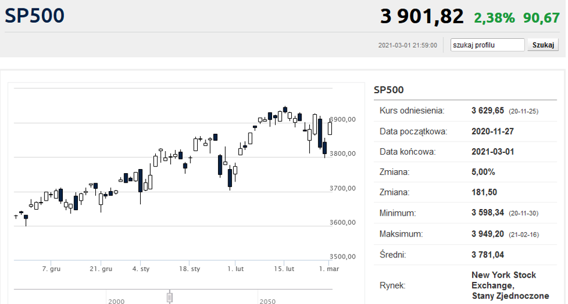This screenshot has height=304, width=568.
Task: Click the '1. lut' date axis label
Action: pos(235,269)
